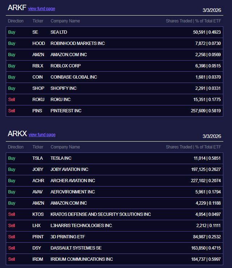Image resolution: width=232 pixels, height=268 pixels.
Task: Select ROKU INC company name
Action: click(61, 100)
